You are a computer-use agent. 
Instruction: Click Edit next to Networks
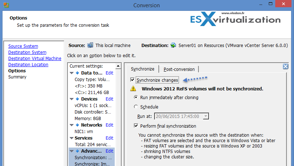(109, 125)
